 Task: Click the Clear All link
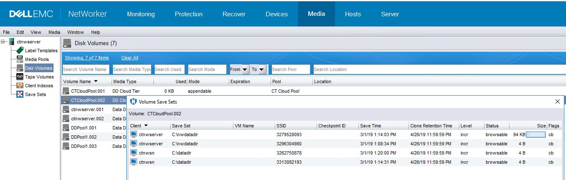click(x=129, y=58)
